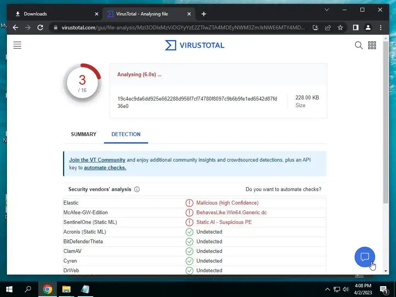Click the info icon beside Security vendors' analysis
This screenshot has width=396, height=297.
[x=137, y=189]
